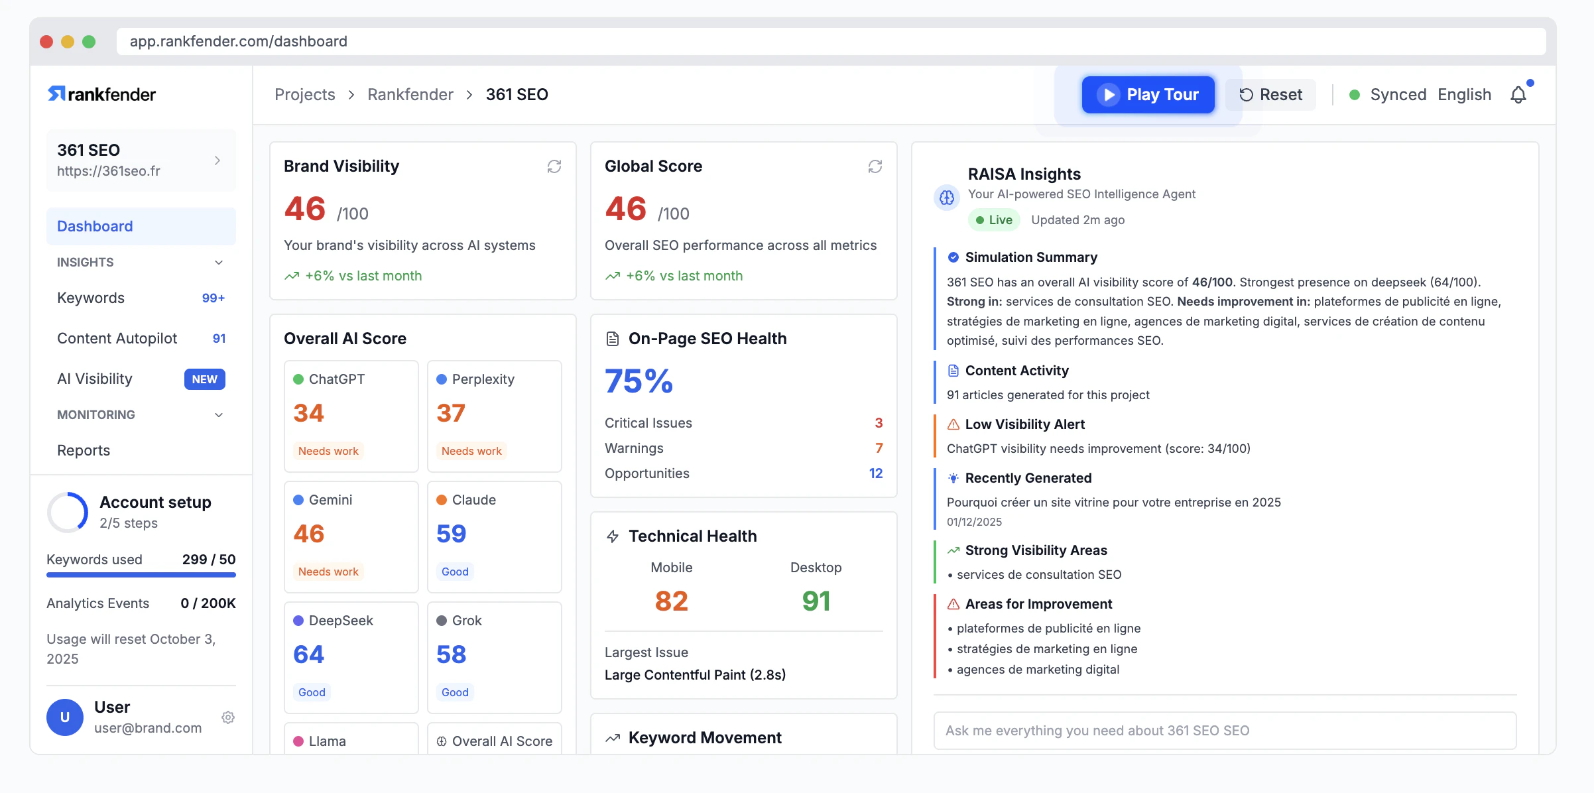Start the Play Tour button
Image resolution: width=1594 pixels, height=793 pixels.
click(x=1148, y=95)
